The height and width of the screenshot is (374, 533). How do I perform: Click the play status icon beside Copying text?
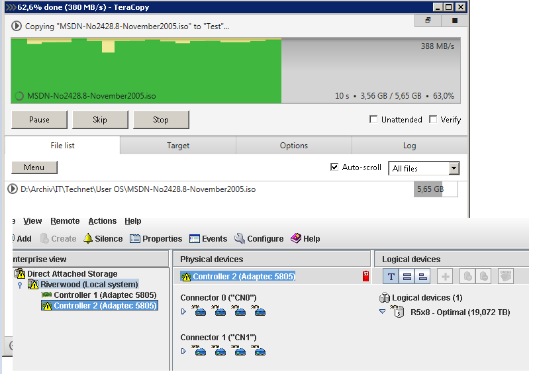[x=17, y=26]
